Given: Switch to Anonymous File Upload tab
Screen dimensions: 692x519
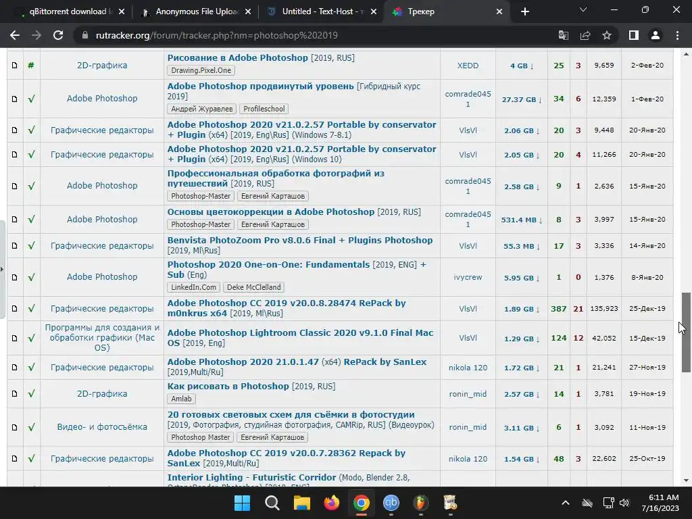Looking at the screenshot, I should click(194, 11).
